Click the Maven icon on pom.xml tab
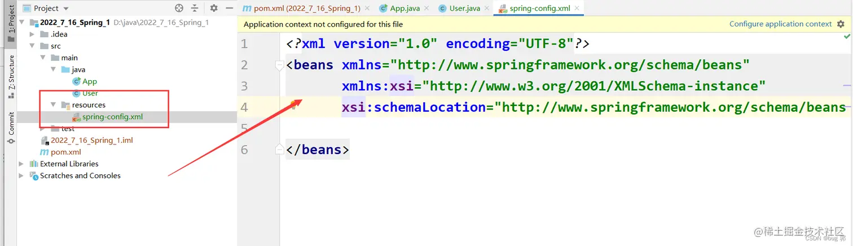 (247, 8)
